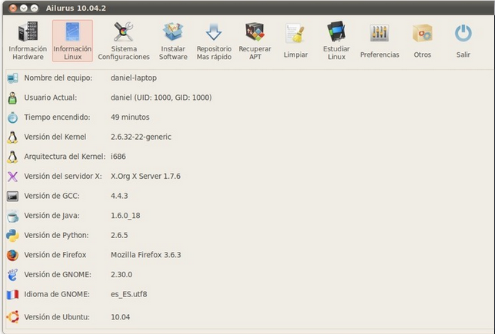Click the Nombre del equipo label

tap(58, 78)
